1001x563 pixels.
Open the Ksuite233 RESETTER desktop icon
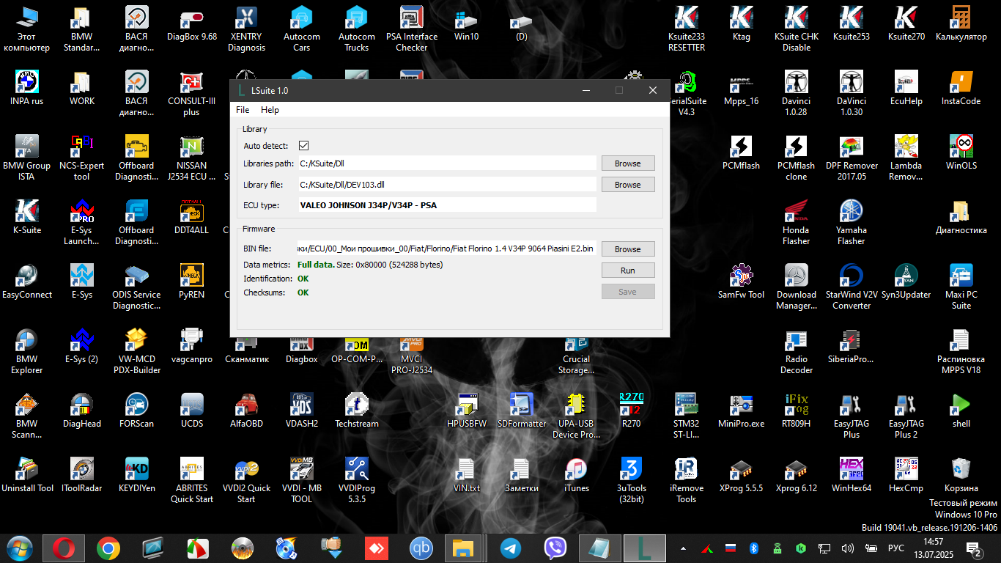[x=687, y=29]
